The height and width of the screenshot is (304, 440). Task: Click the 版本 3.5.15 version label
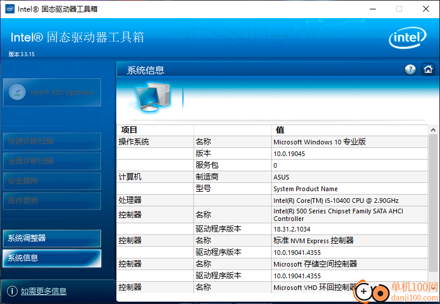(22, 54)
